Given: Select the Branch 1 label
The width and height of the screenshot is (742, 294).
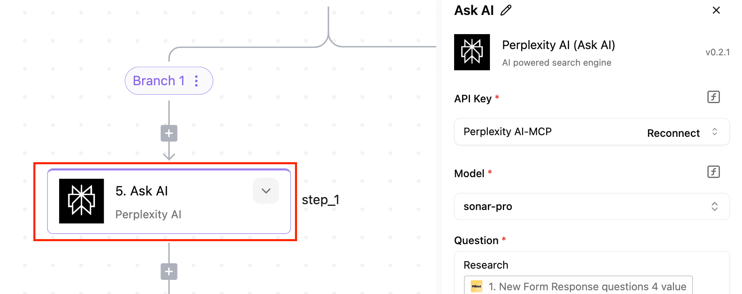Looking at the screenshot, I should pos(159,81).
